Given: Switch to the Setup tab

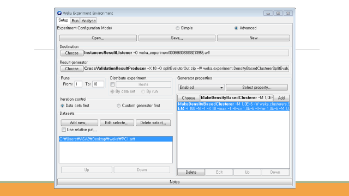Looking at the screenshot, I should [x=63, y=20].
